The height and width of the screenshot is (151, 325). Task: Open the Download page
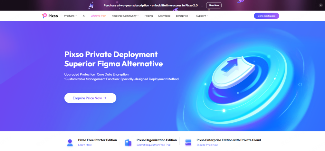coord(164,16)
